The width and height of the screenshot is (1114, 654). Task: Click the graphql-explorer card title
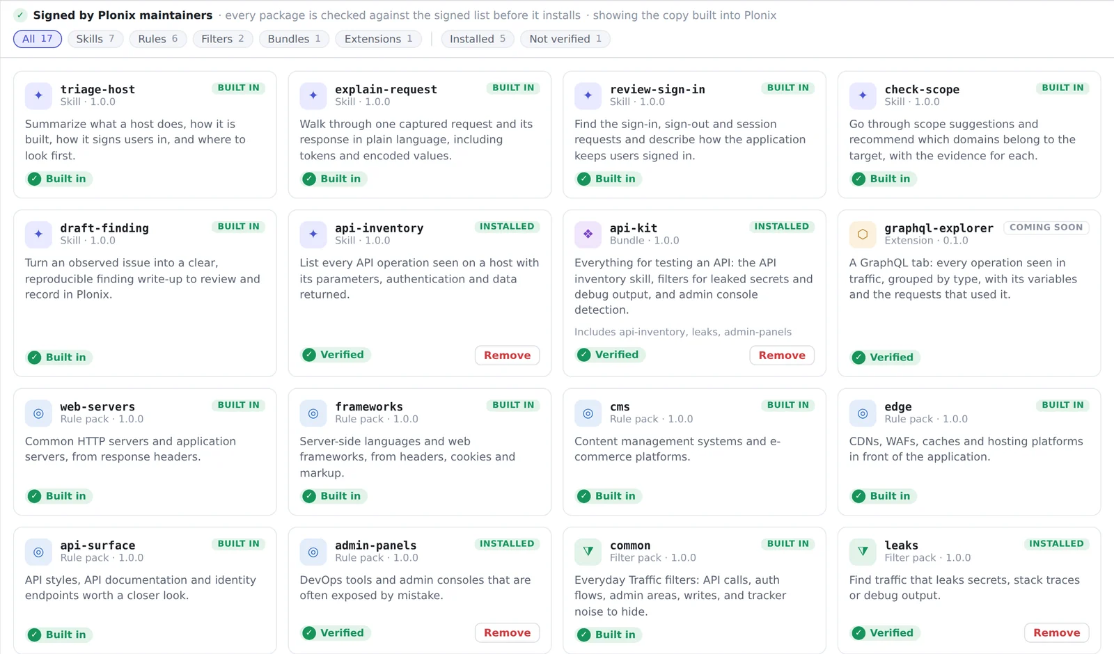coord(939,228)
